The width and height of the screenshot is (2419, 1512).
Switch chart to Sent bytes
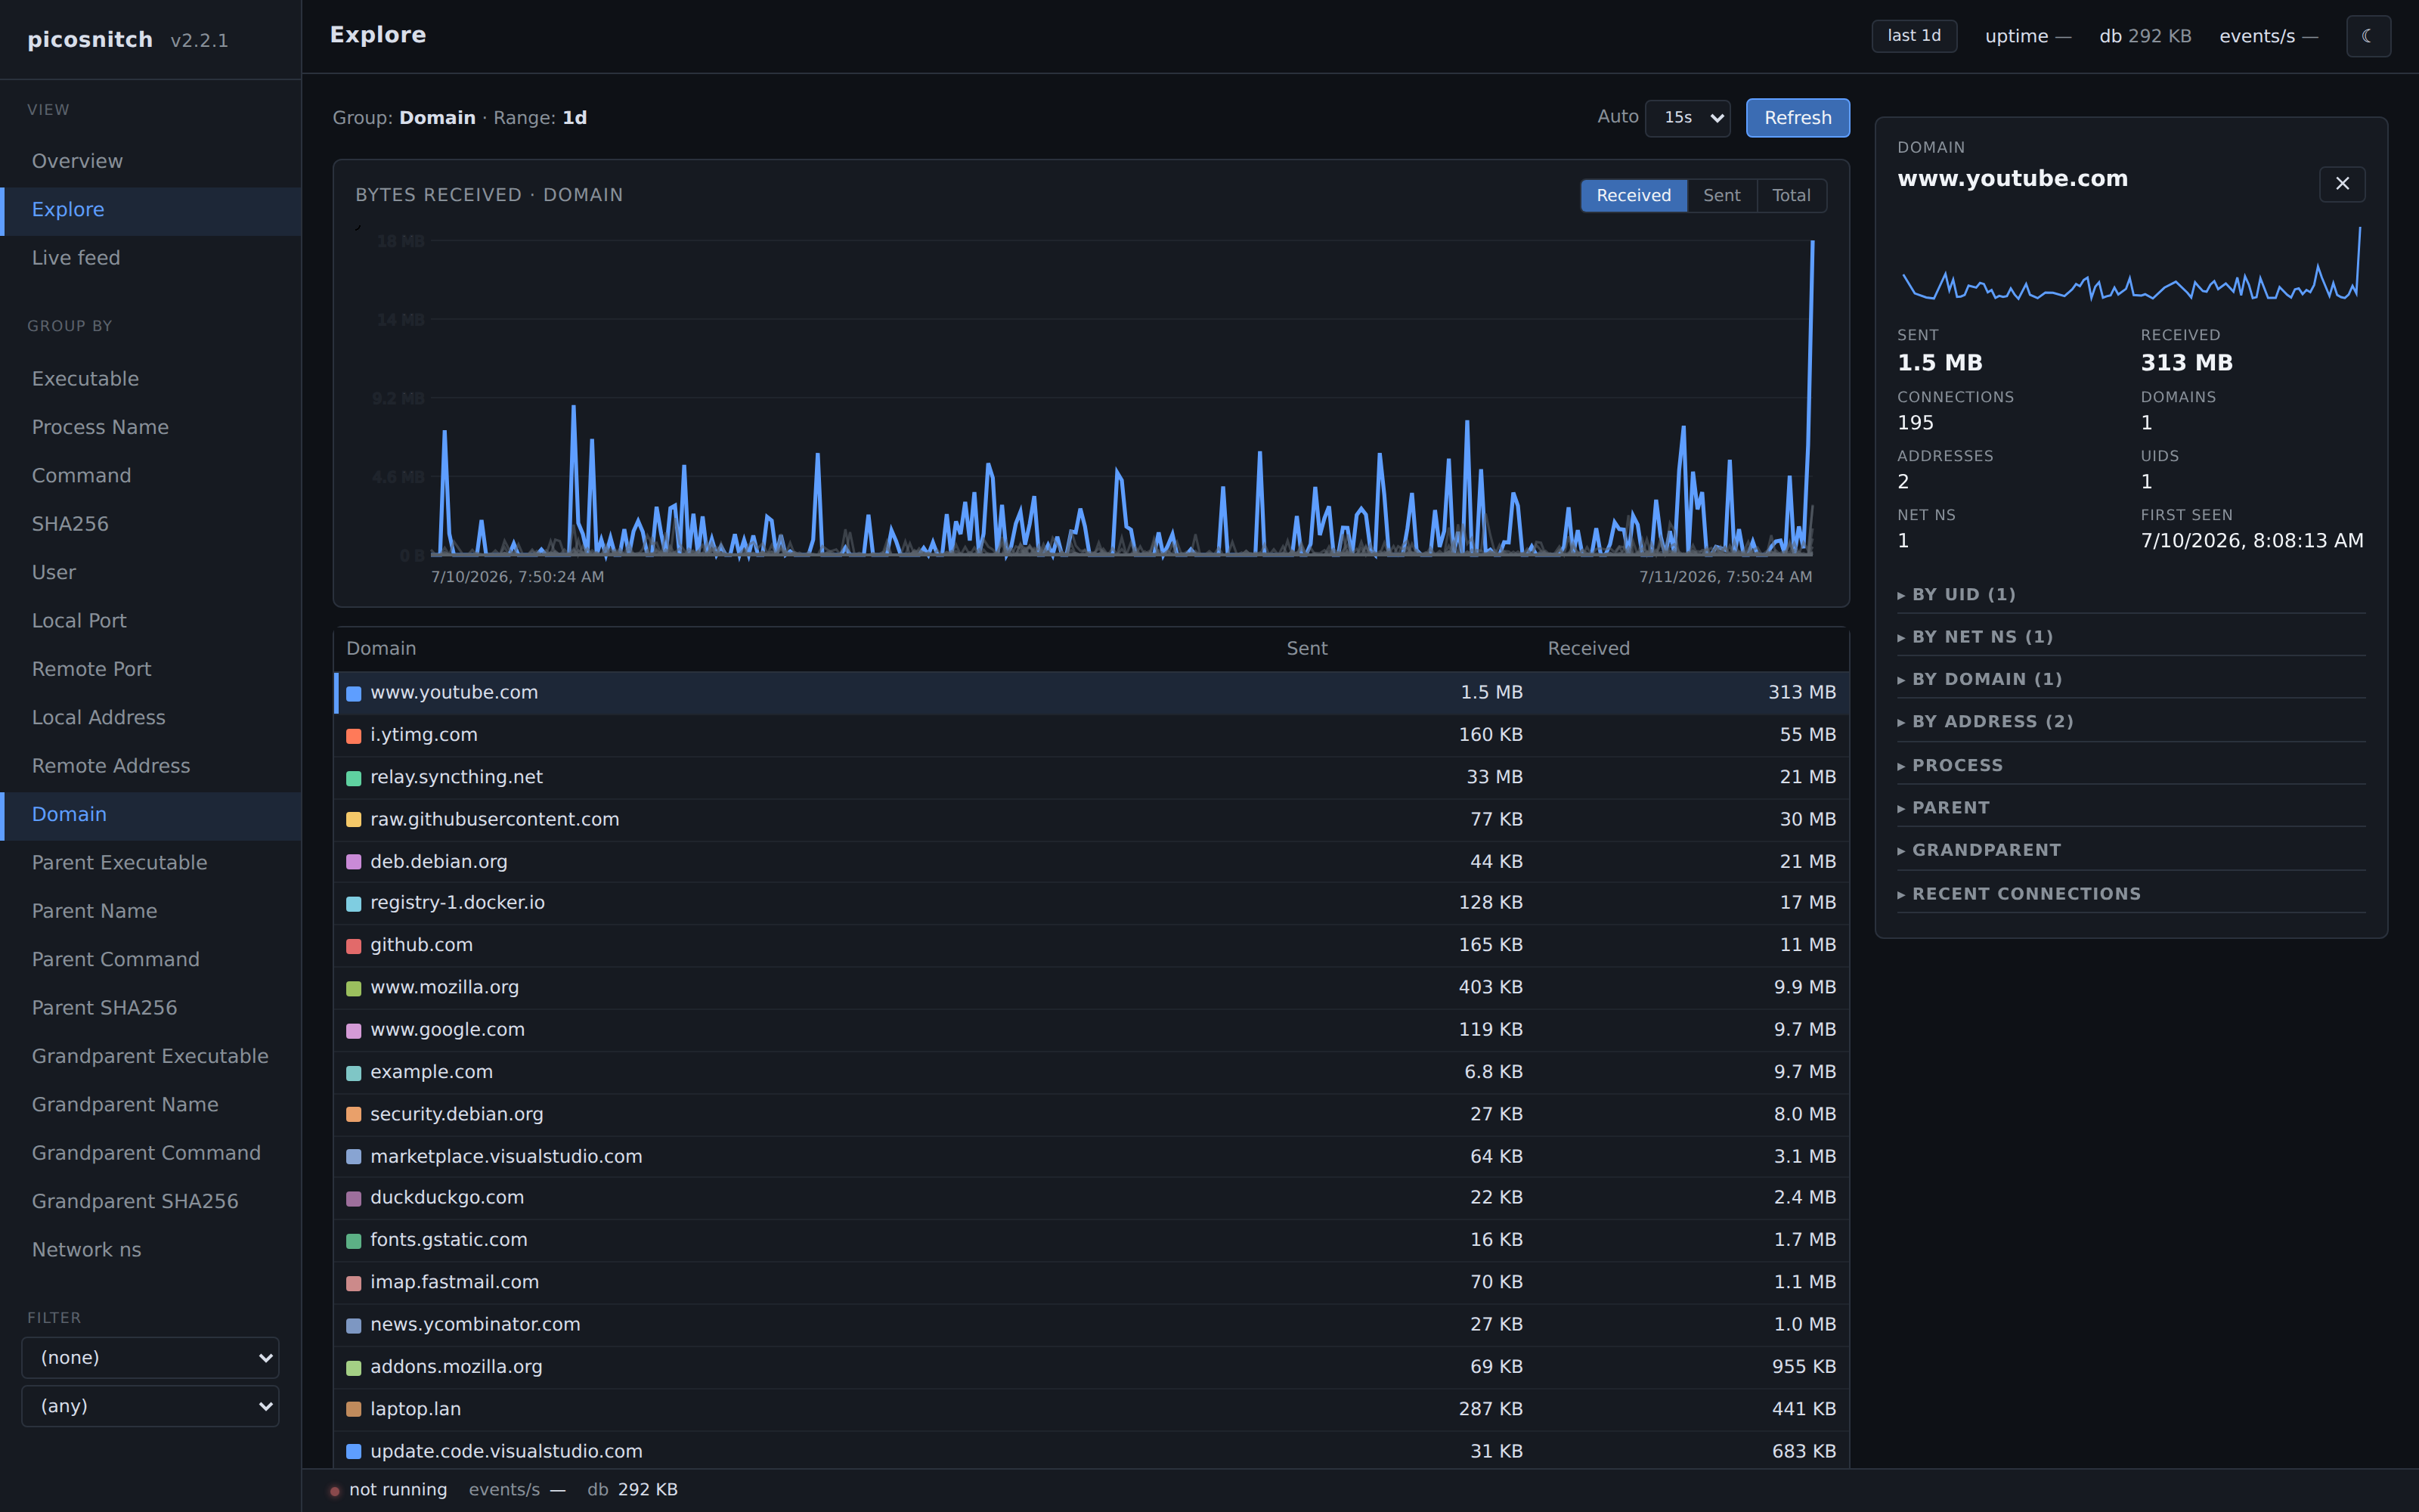[x=1721, y=196]
